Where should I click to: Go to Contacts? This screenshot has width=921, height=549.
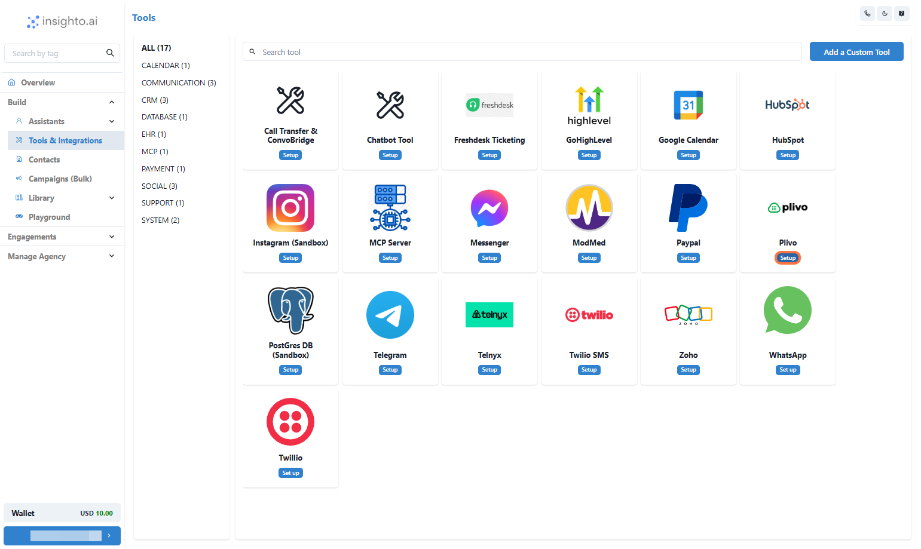pyautogui.click(x=66, y=160)
